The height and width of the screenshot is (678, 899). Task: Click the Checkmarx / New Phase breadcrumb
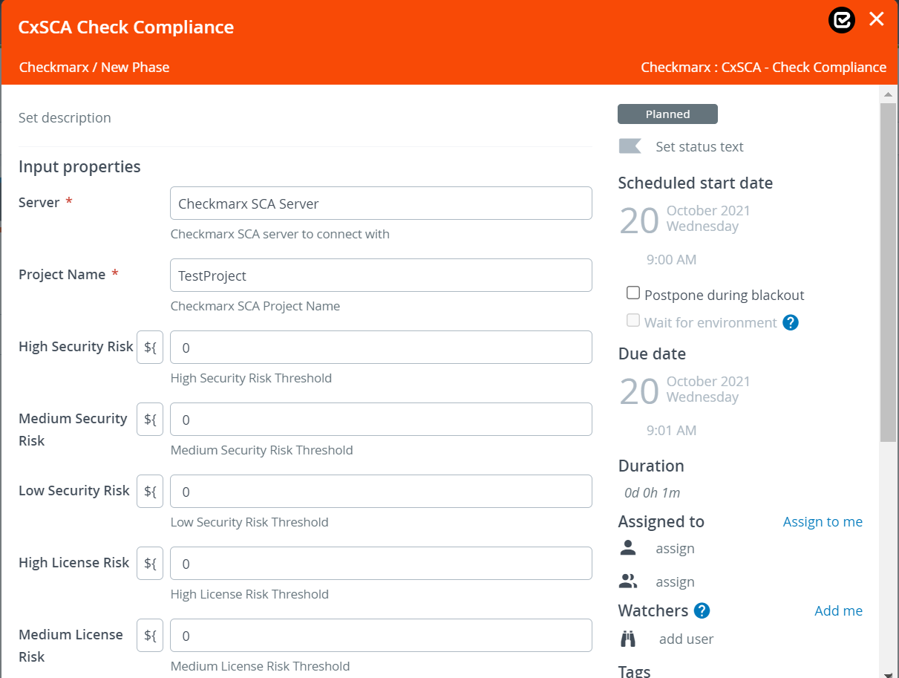[94, 67]
